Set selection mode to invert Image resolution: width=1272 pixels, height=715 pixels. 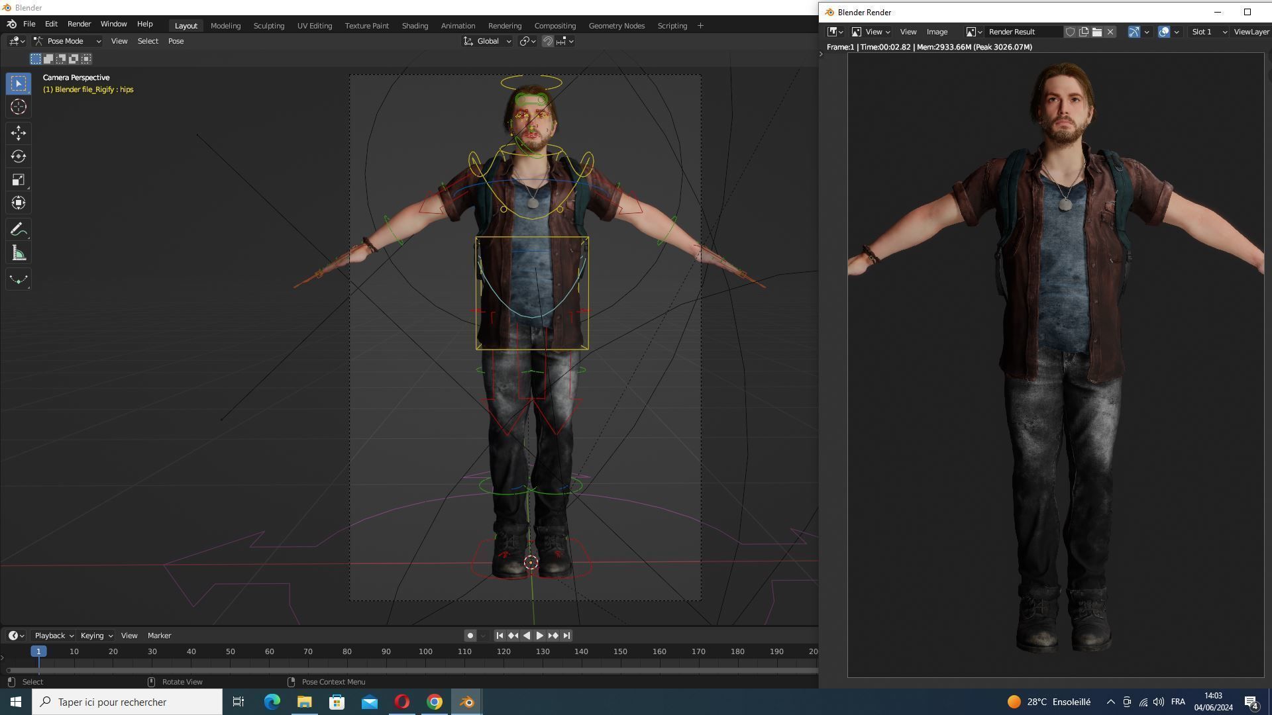(74, 59)
